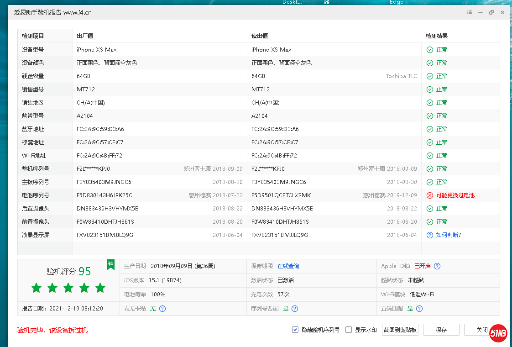Image resolution: width=512 pixels, height=347 pixels.
Task: Click the green 验 badge icon
Action: coord(110,264)
